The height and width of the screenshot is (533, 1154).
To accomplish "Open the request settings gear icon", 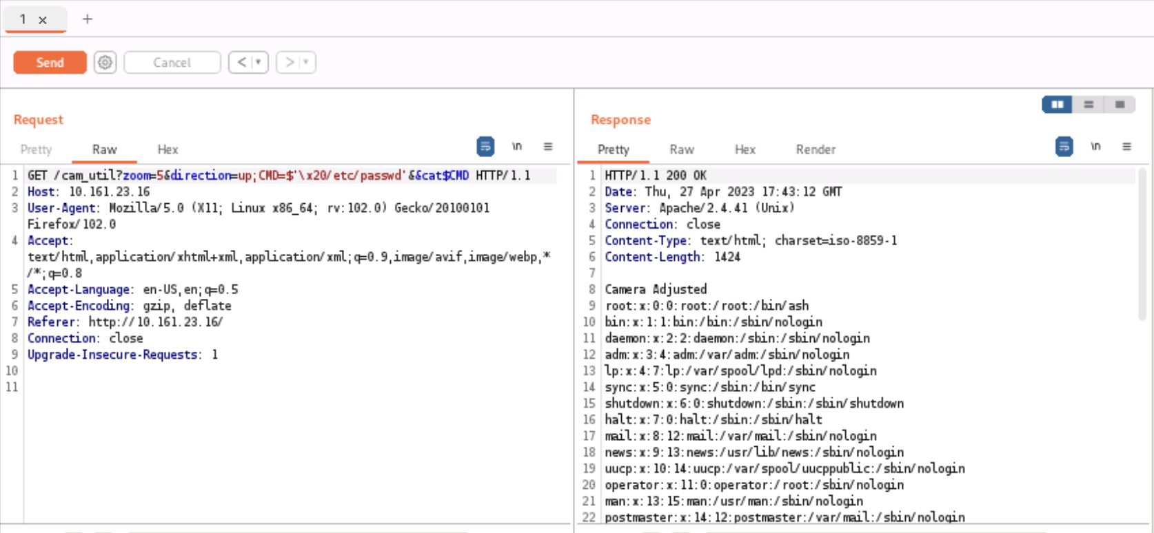I will (105, 63).
